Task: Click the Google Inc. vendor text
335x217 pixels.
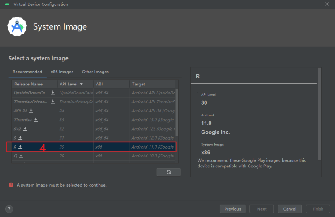Action: (x=215, y=132)
